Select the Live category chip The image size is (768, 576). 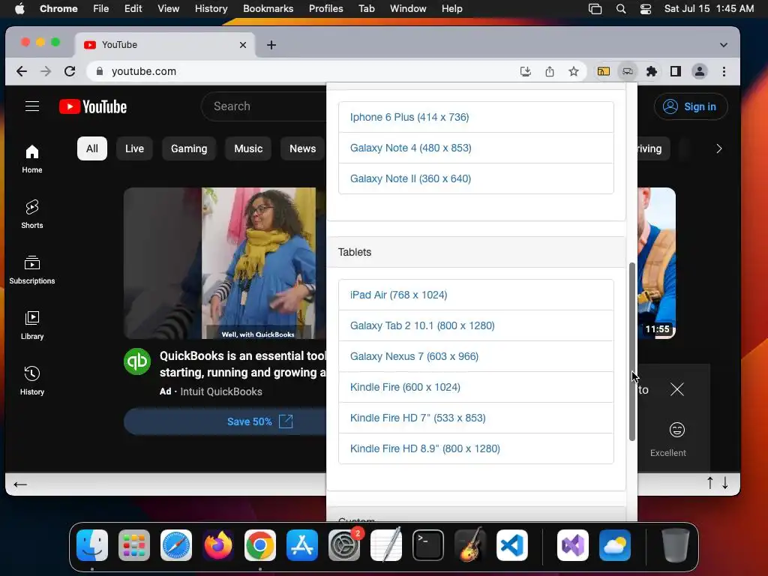pyautogui.click(x=134, y=148)
